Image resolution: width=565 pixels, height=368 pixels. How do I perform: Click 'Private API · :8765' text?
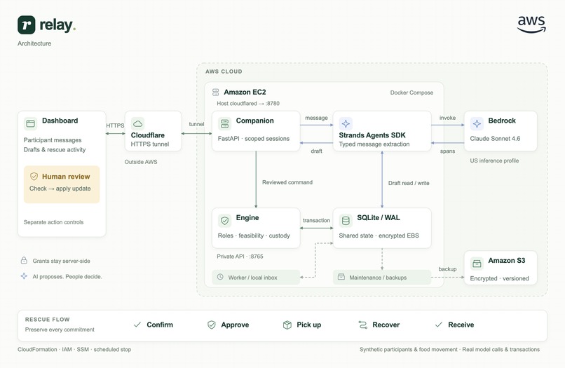(240, 257)
